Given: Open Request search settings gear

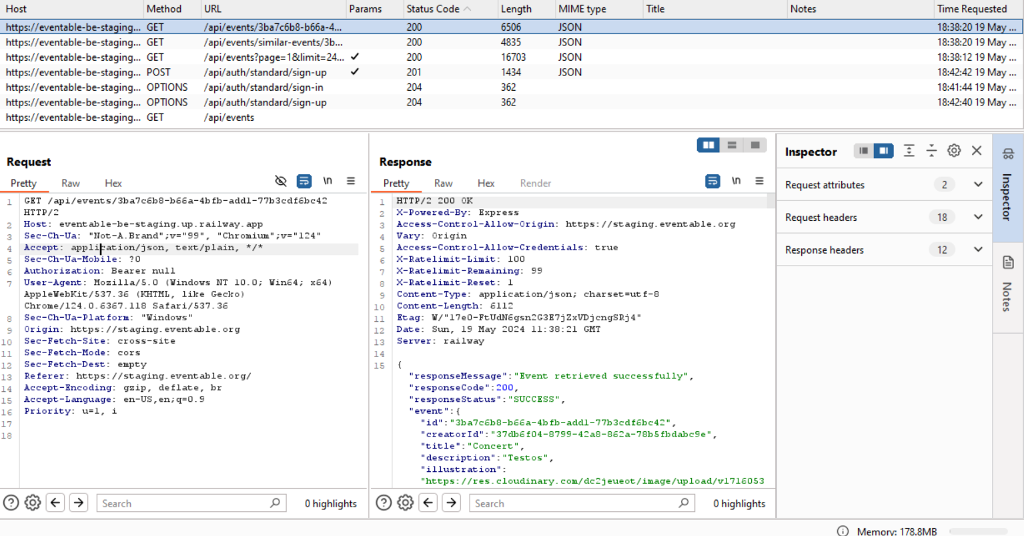Looking at the screenshot, I should (33, 503).
